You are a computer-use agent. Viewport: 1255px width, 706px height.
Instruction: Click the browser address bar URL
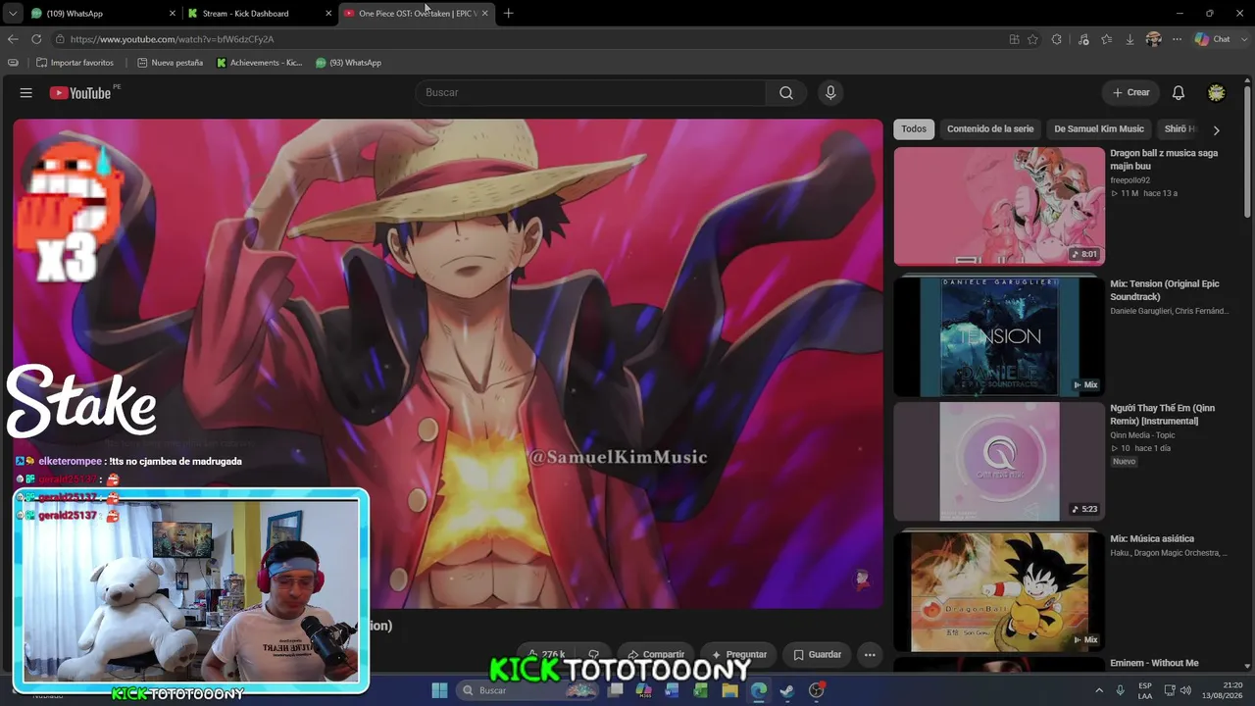tap(173, 39)
